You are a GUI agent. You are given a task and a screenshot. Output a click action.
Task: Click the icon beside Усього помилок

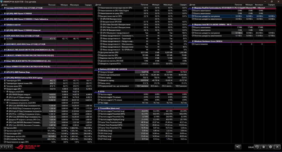(x=193, y=44)
